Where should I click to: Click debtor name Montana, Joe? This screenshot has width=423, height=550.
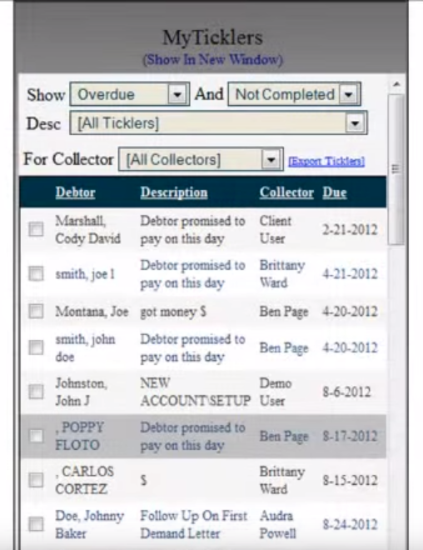point(92,312)
